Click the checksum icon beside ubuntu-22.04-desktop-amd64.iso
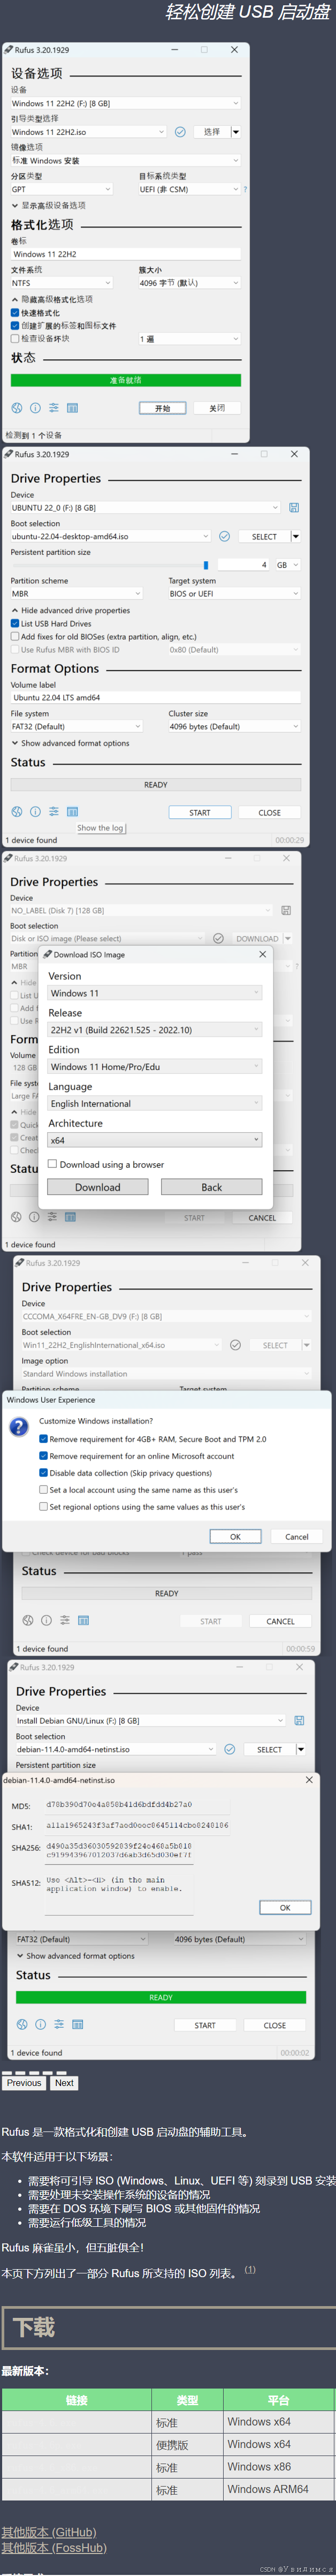Image resolution: width=336 pixels, height=2576 pixels. tap(224, 536)
